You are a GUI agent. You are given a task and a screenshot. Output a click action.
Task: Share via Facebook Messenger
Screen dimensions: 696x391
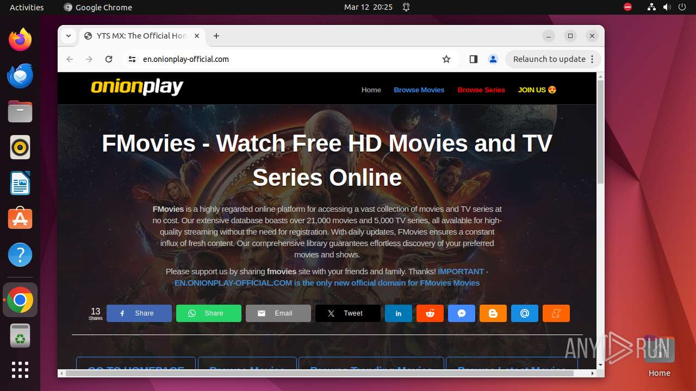coord(462,313)
